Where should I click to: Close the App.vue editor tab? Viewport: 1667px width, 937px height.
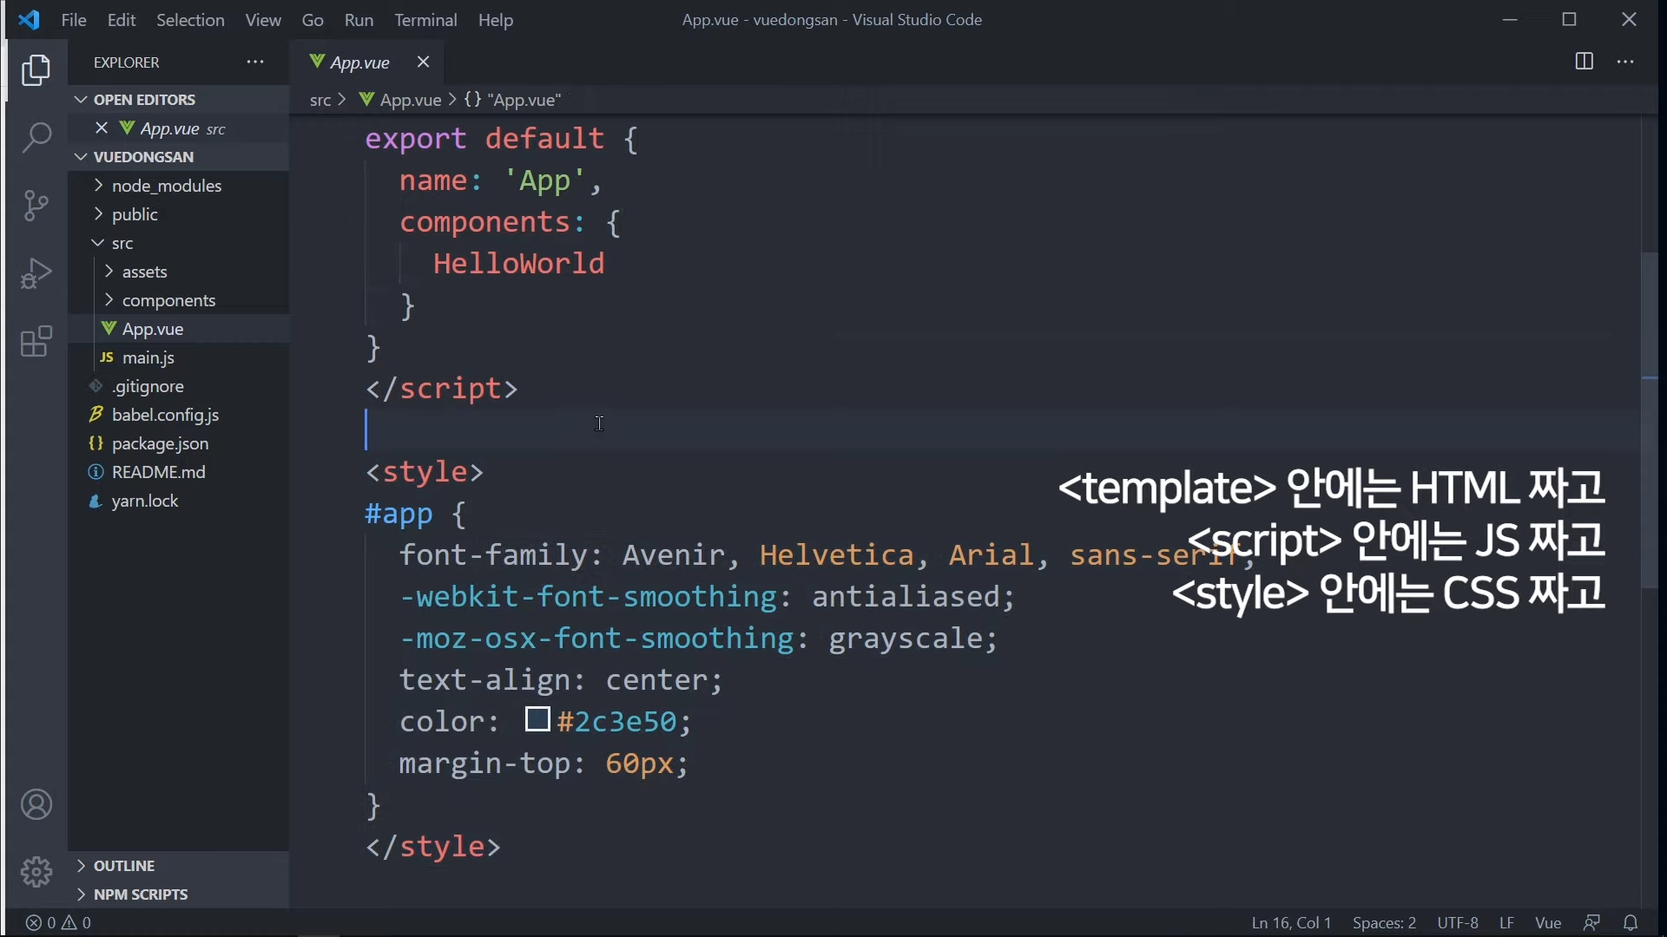coord(424,62)
